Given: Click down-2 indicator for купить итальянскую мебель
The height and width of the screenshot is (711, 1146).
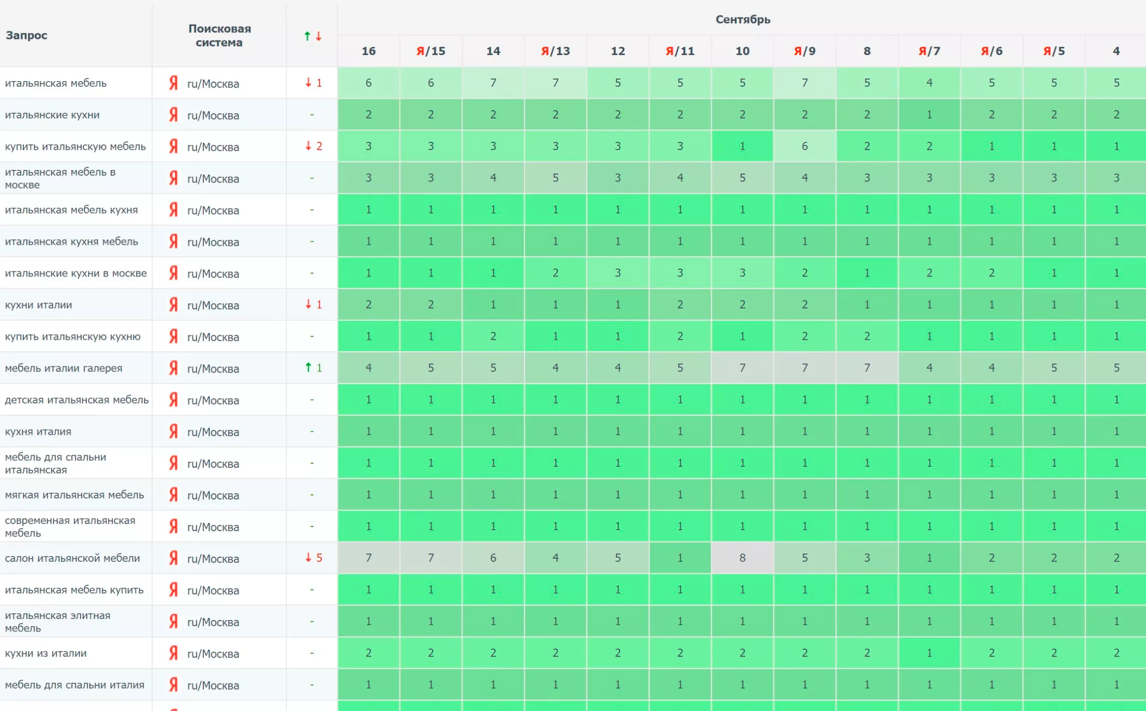Looking at the screenshot, I should pyautogui.click(x=313, y=146).
